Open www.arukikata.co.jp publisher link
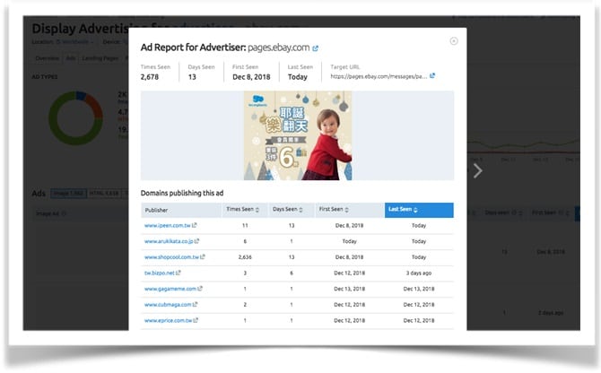Viewport: 601px width, 373px height. click(x=169, y=241)
